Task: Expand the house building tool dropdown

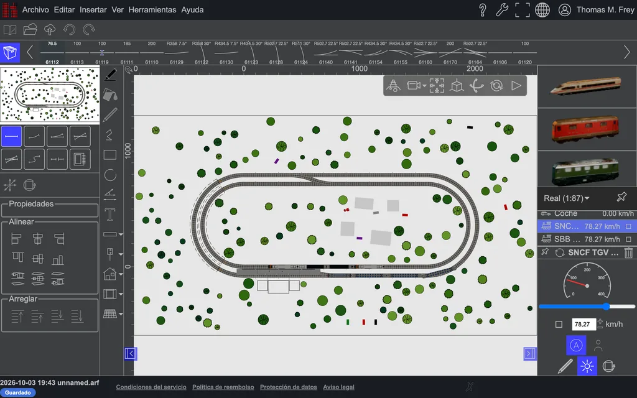Action: 121,274
